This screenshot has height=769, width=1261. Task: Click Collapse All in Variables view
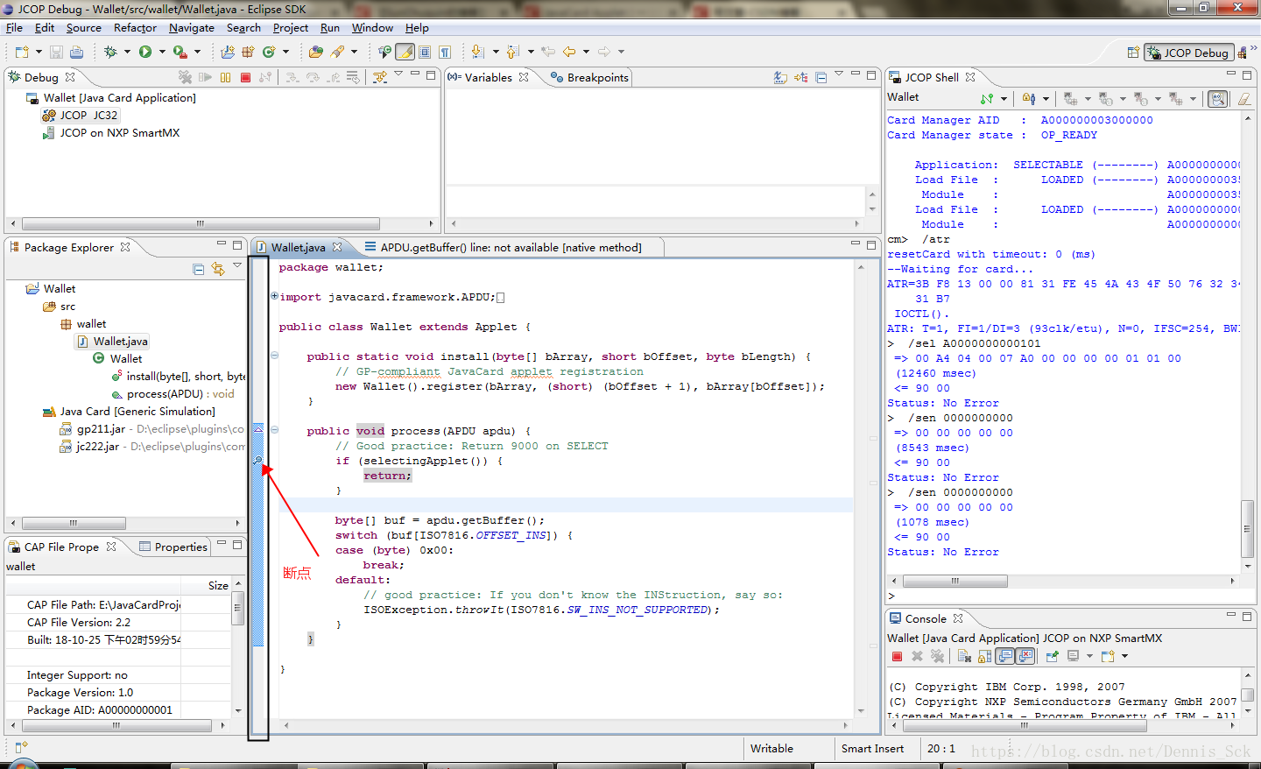pos(821,77)
